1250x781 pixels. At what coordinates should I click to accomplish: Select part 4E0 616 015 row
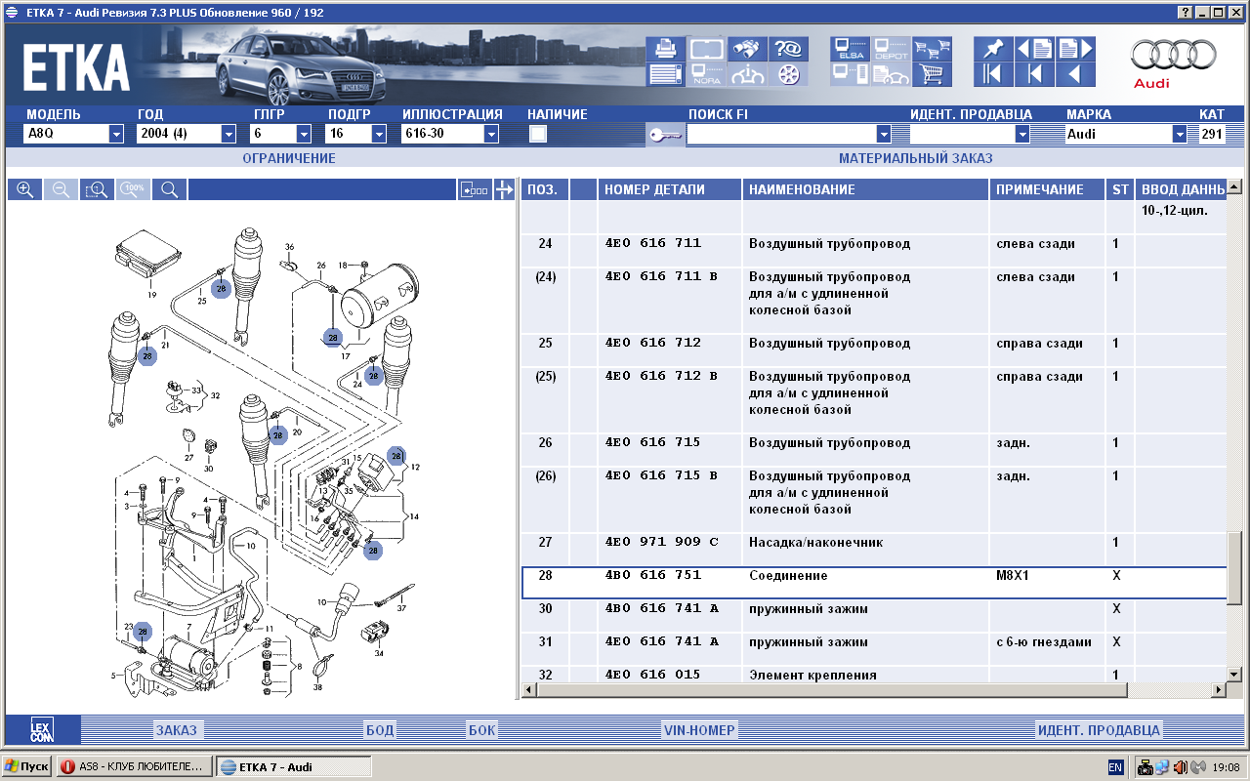[x=874, y=675]
